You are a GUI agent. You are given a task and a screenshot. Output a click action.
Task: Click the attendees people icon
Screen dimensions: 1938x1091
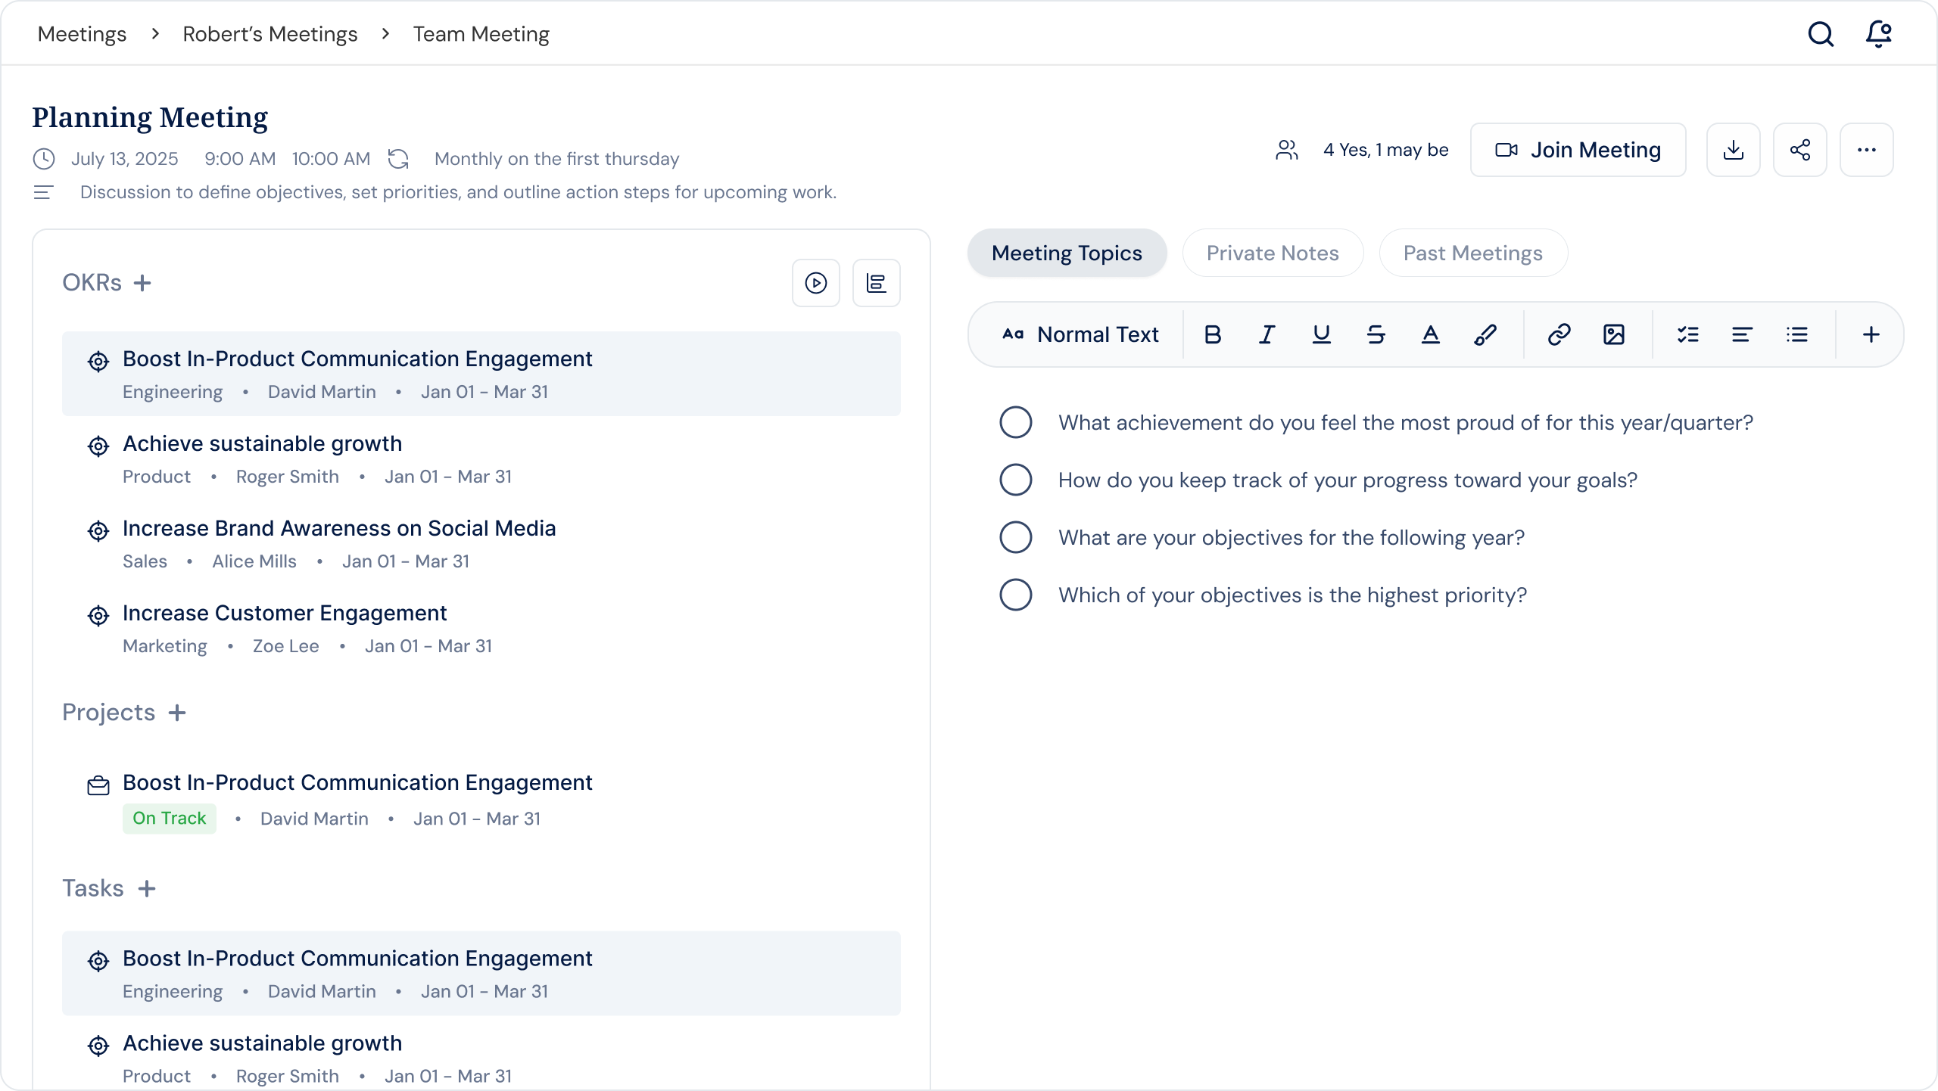[1286, 150]
